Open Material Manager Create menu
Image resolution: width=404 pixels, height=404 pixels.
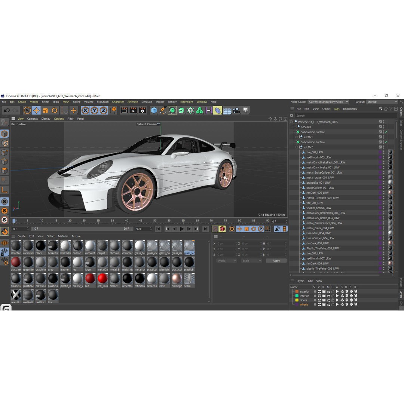(x=22, y=236)
